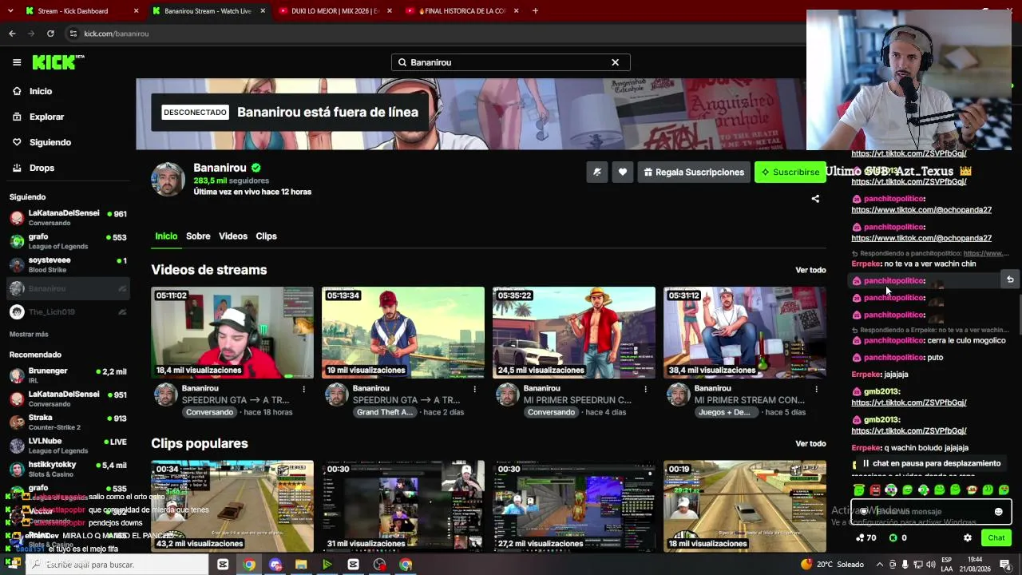Click the green Chat send button
The width and height of the screenshot is (1022, 575).
pyautogui.click(x=996, y=538)
